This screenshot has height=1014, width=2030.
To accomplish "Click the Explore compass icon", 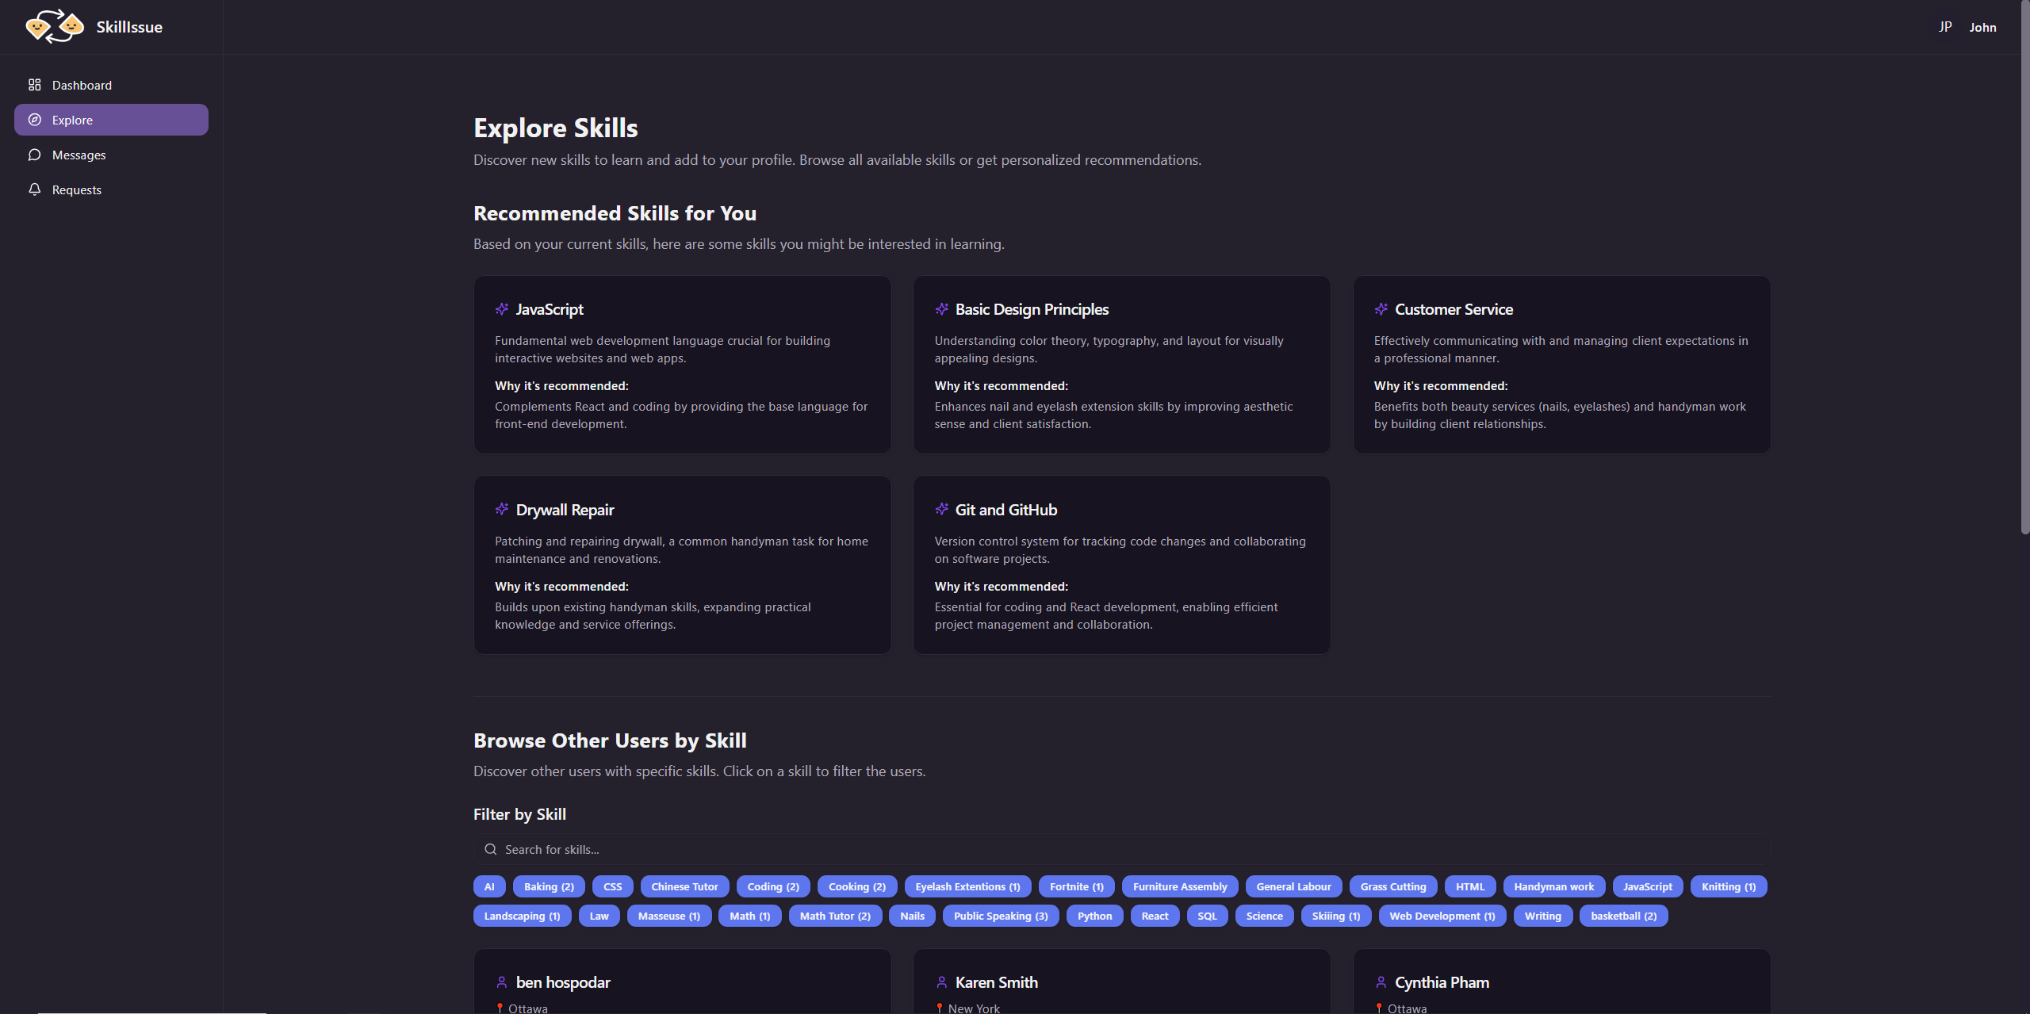I will 35,120.
